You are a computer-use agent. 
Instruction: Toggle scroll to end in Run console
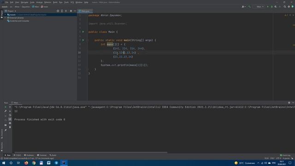(10, 119)
